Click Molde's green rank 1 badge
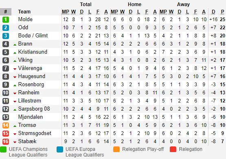The image size is (226, 159). 6,20
